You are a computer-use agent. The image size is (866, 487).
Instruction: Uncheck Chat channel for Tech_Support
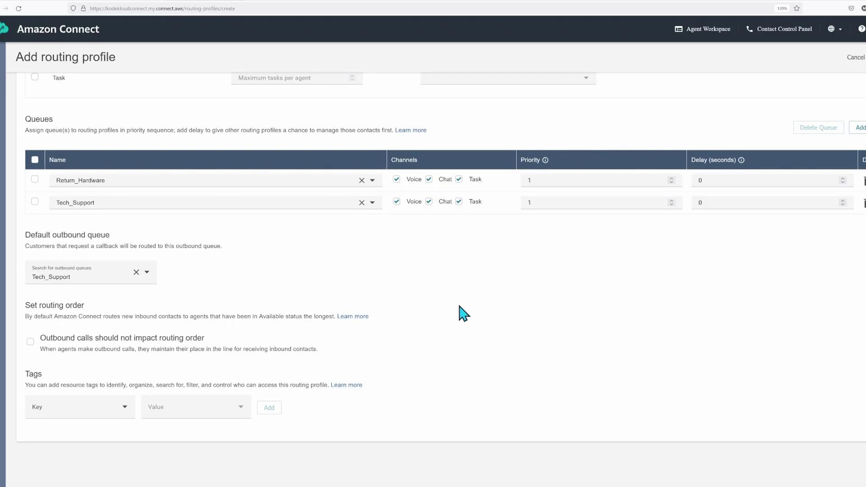(429, 202)
